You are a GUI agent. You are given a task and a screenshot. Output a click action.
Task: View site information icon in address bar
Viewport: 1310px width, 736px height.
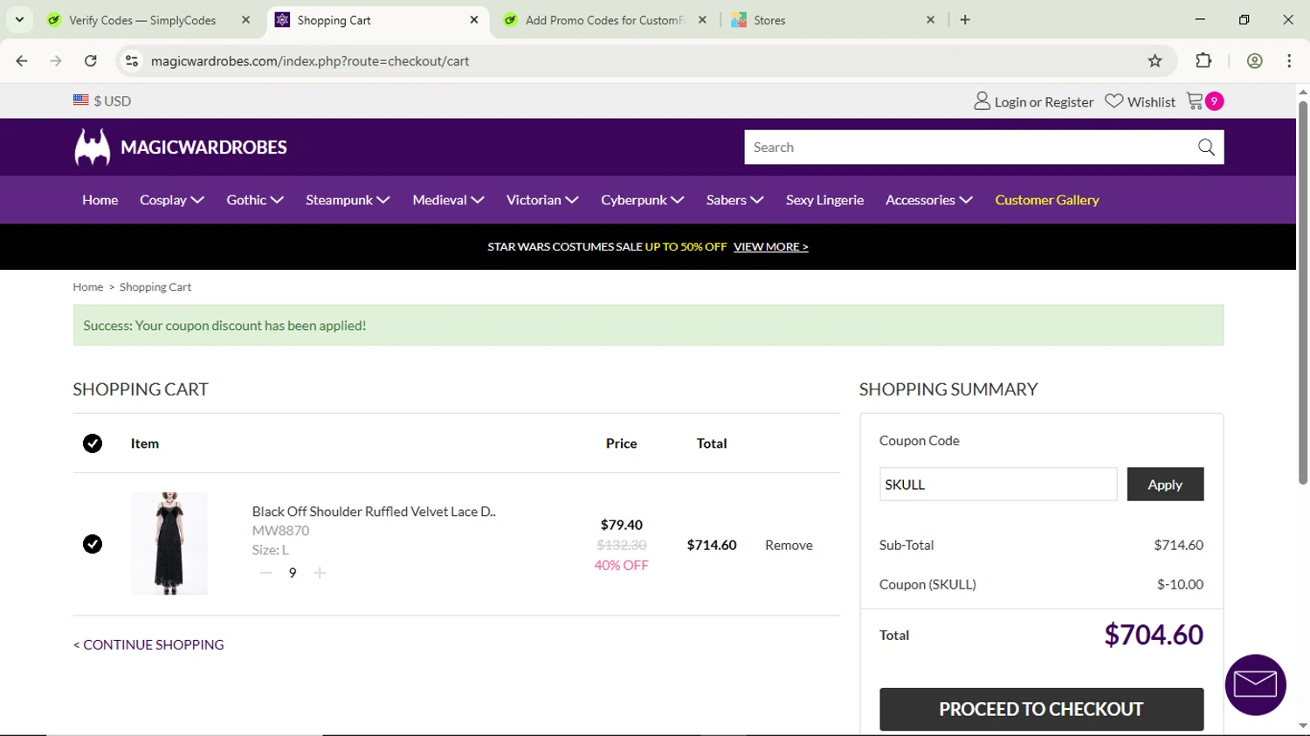tap(132, 61)
